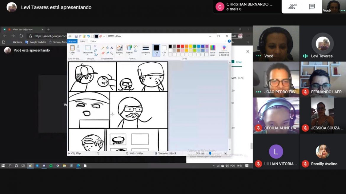The image size is (346, 194).
Task: Click Ramilly Avelino participant tile
Action: tap(323, 151)
